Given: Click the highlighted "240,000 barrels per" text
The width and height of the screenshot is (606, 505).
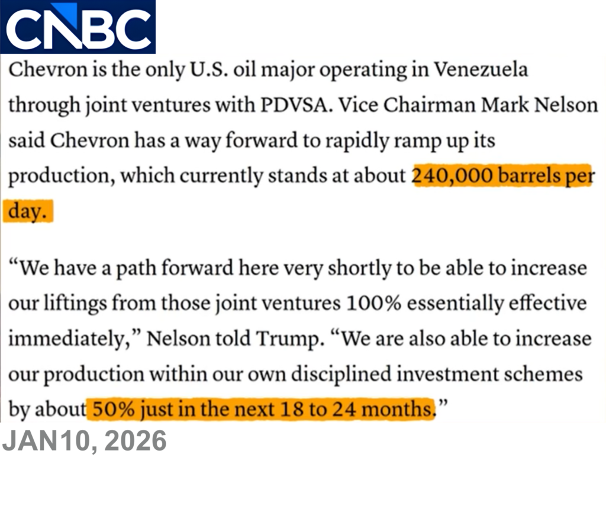Looking at the screenshot, I should point(502,176).
